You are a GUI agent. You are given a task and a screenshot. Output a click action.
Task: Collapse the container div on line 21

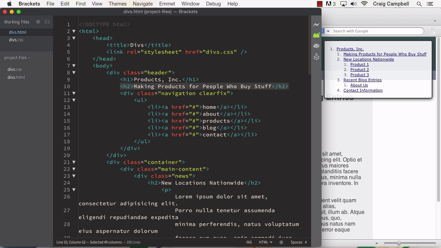coord(74,162)
